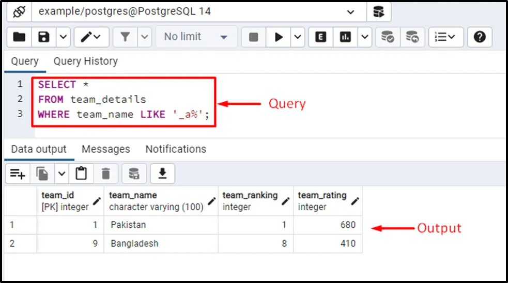Click the Explain (E) icon
This screenshot has width=508, height=283.
coord(321,37)
